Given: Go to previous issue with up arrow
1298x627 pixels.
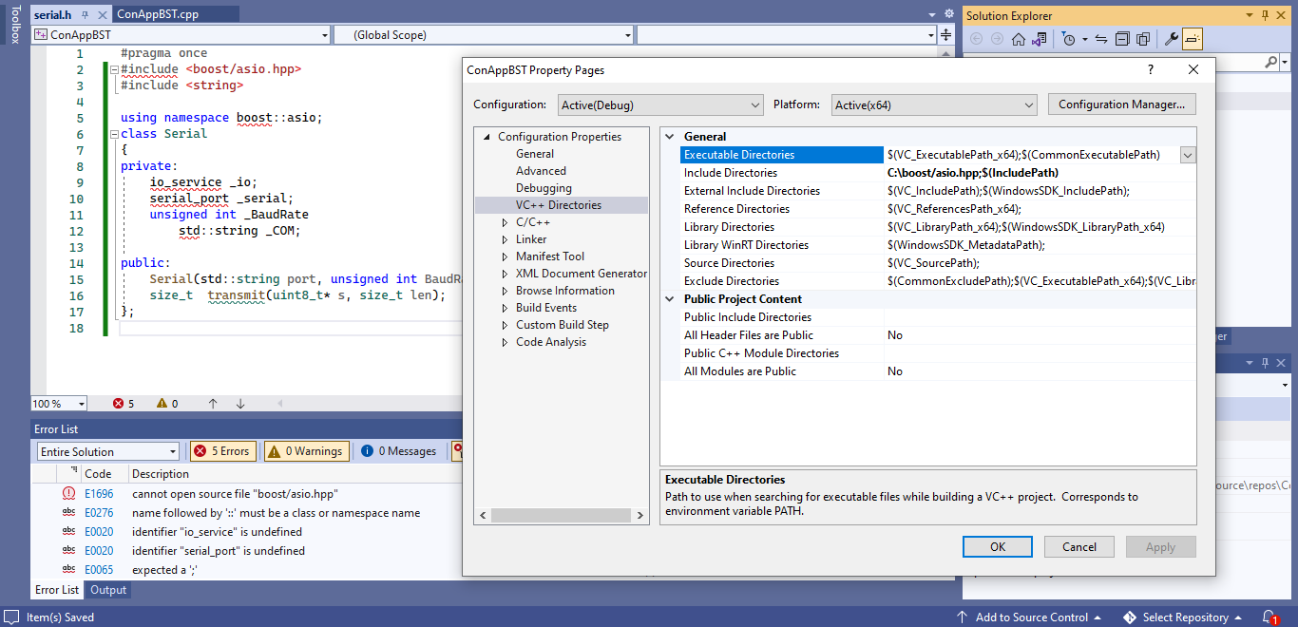Looking at the screenshot, I should 213,404.
